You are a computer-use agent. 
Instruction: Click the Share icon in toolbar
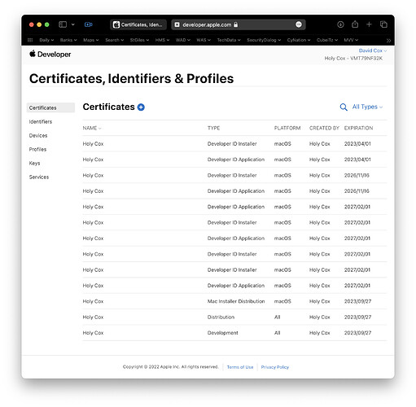pos(355,24)
